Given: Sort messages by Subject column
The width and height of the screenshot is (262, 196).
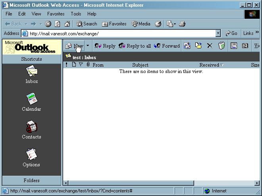Looking at the screenshot, I should point(140,65).
